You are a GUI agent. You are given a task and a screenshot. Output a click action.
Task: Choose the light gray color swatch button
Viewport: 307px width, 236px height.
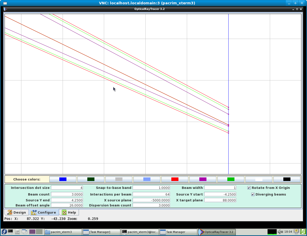(x=119, y=179)
